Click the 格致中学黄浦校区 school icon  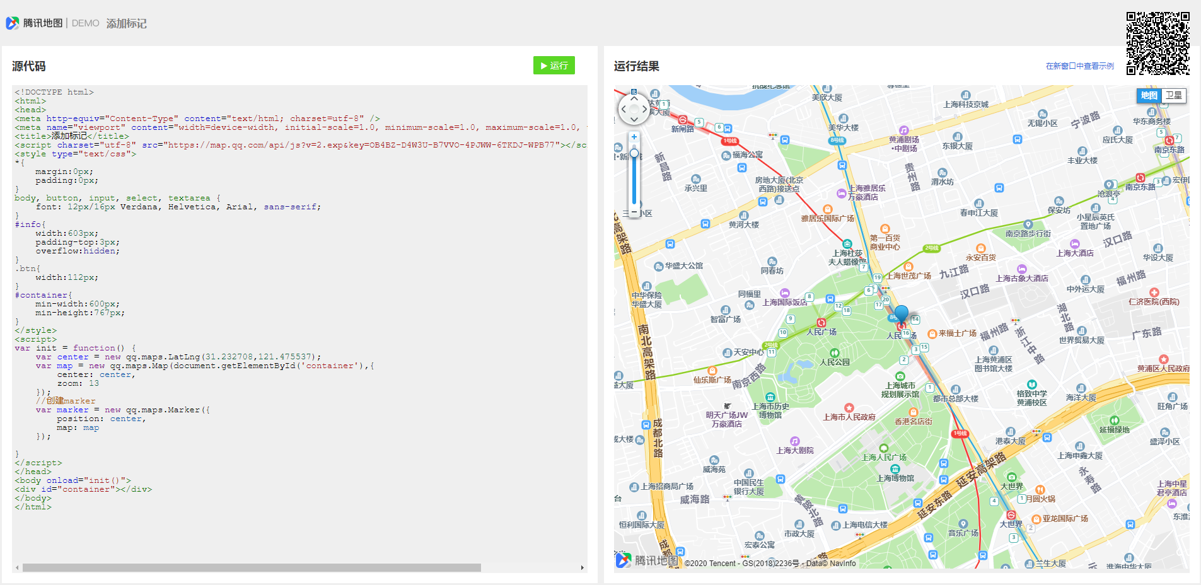coord(1032,385)
